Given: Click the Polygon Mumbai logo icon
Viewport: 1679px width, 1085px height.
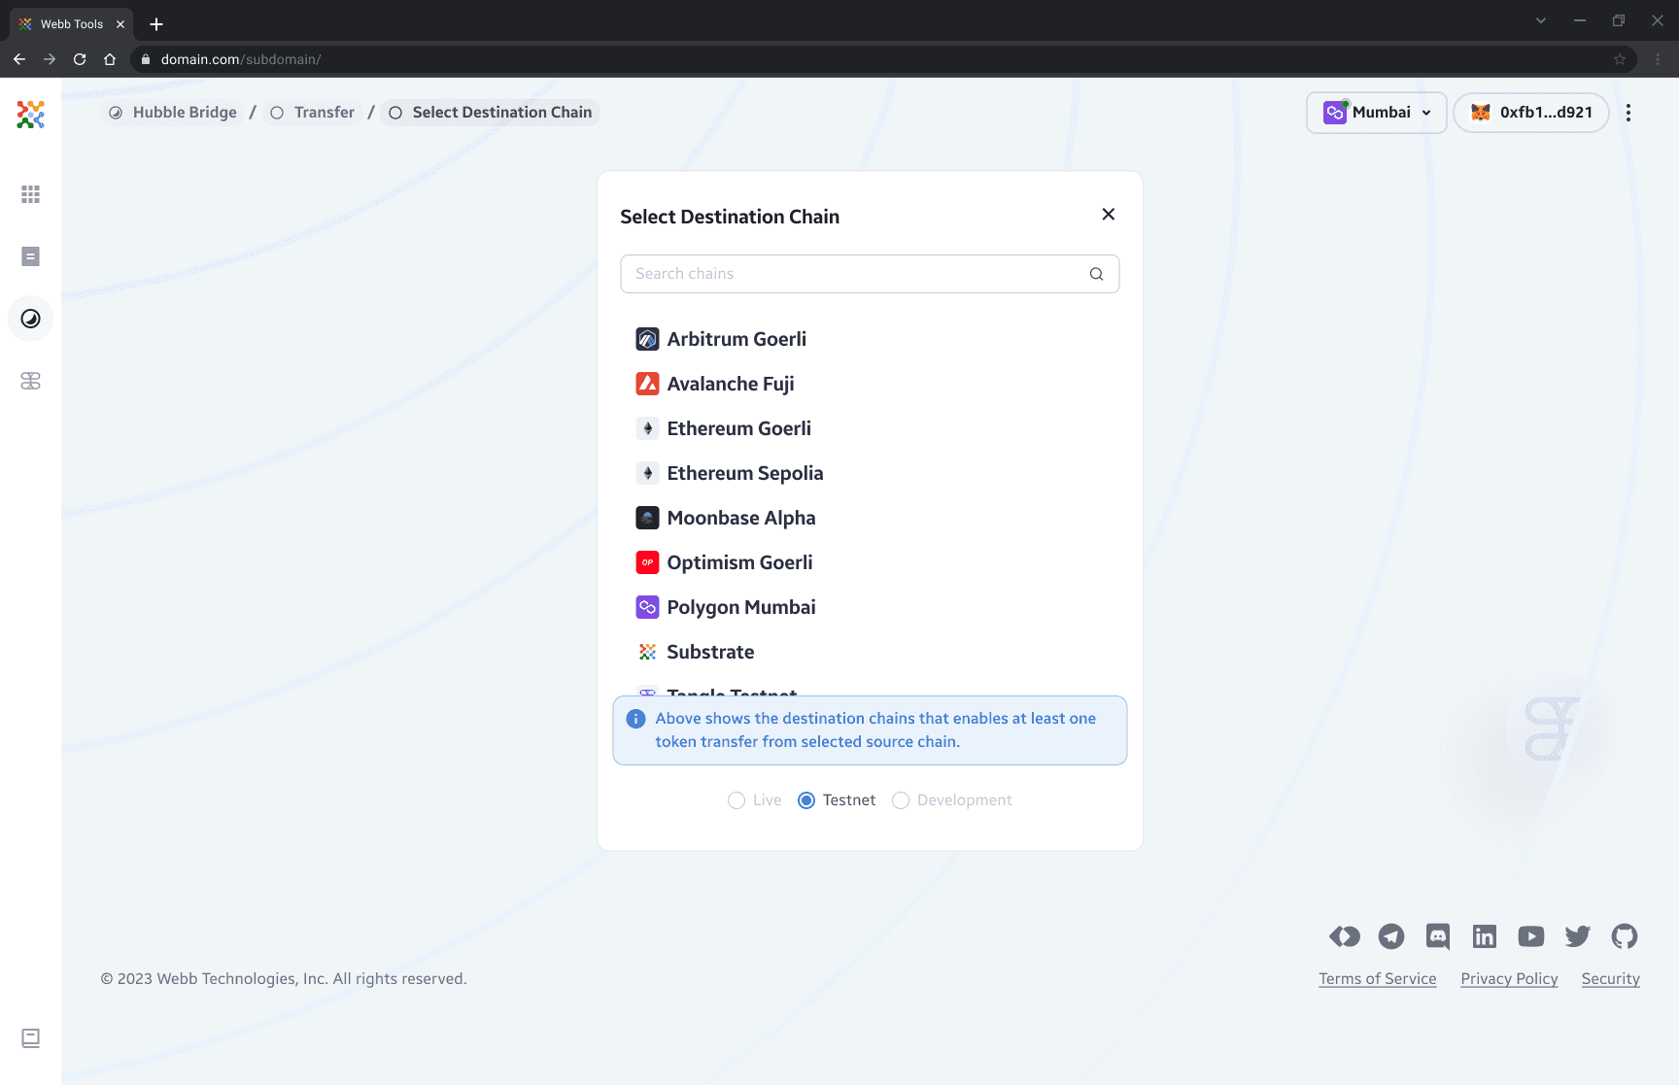Looking at the screenshot, I should (x=647, y=607).
